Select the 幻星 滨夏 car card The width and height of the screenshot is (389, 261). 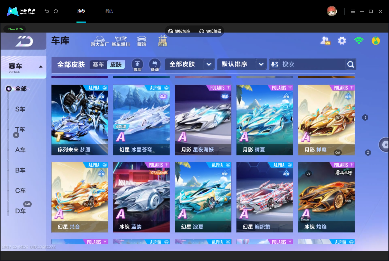tap(203, 197)
